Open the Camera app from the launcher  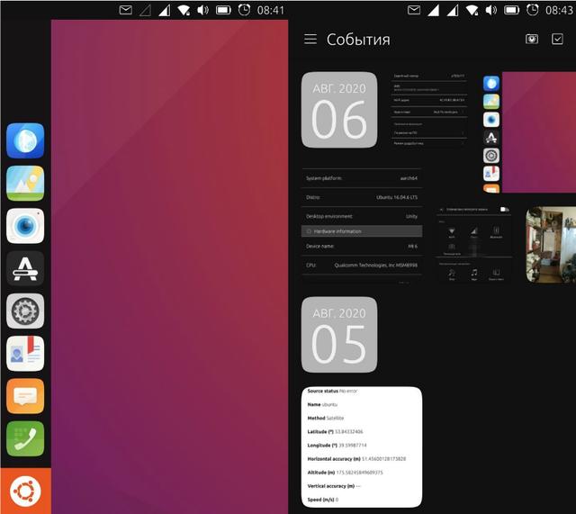coord(25,225)
